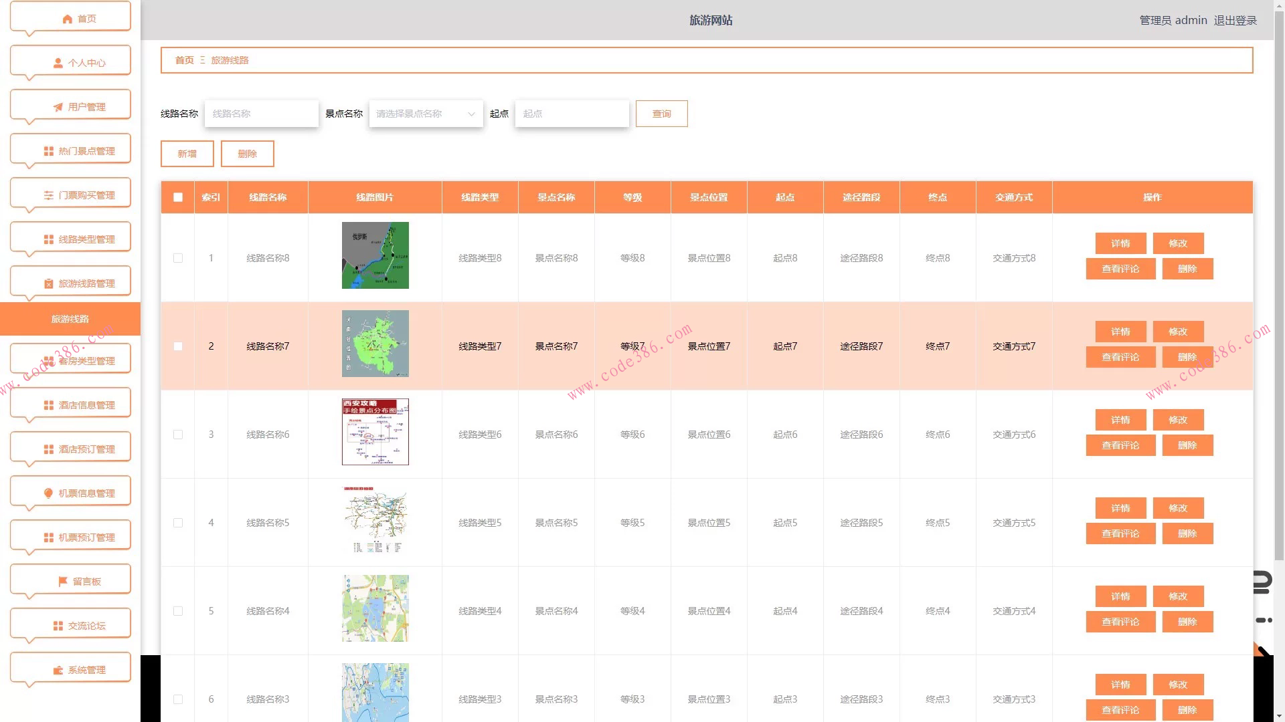Check the checkbox for row 线路名称6
The image size is (1285, 722).
click(x=177, y=435)
